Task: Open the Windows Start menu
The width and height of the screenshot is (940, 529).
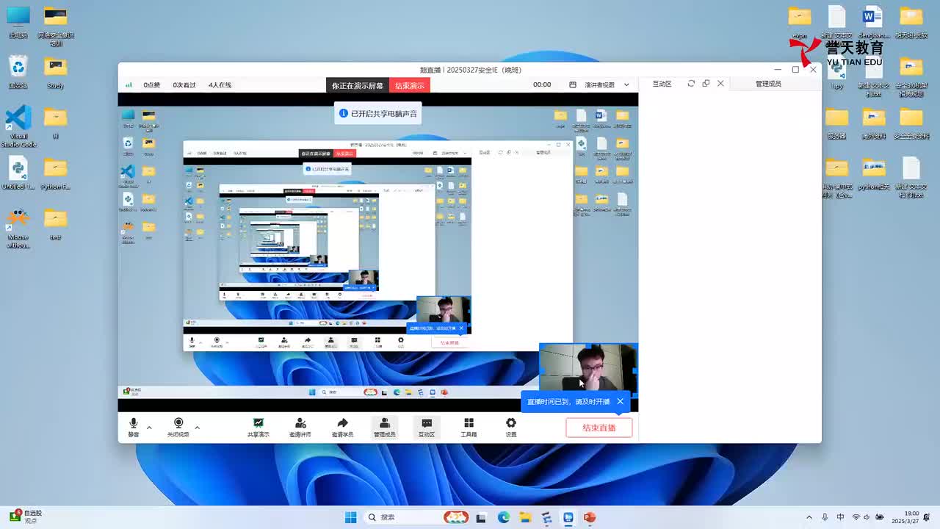Action: (x=351, y=517)
